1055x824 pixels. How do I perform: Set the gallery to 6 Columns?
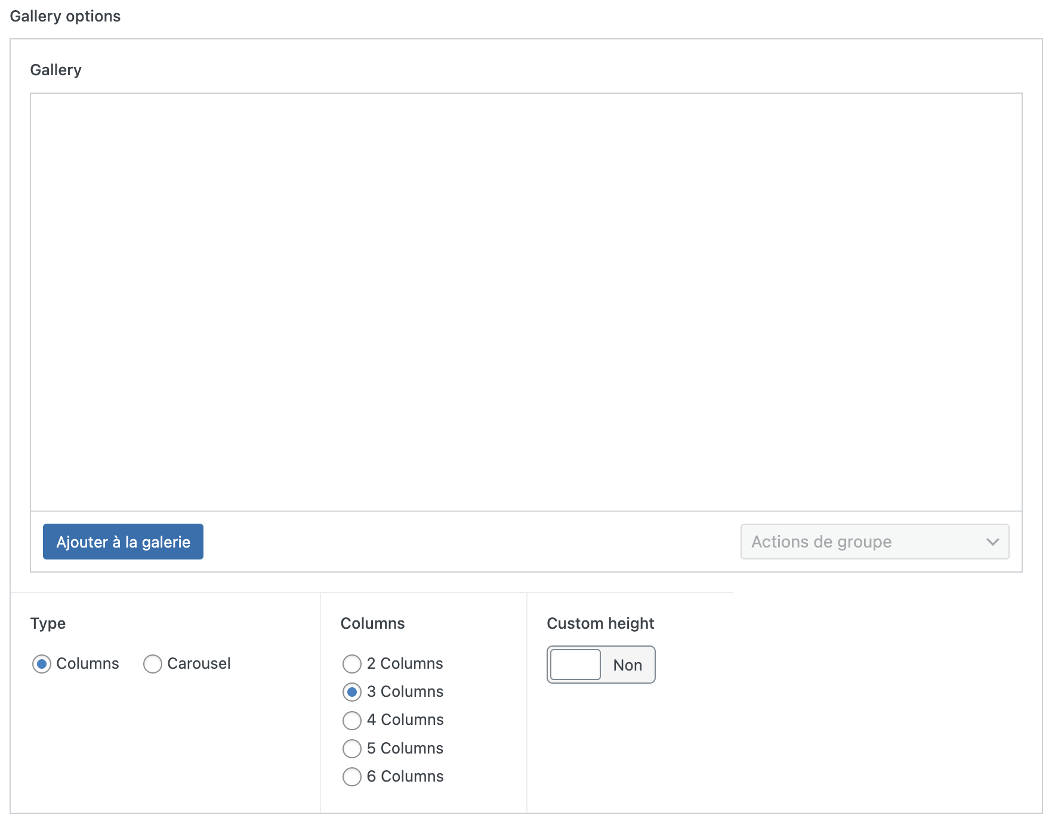pos(352,776)
